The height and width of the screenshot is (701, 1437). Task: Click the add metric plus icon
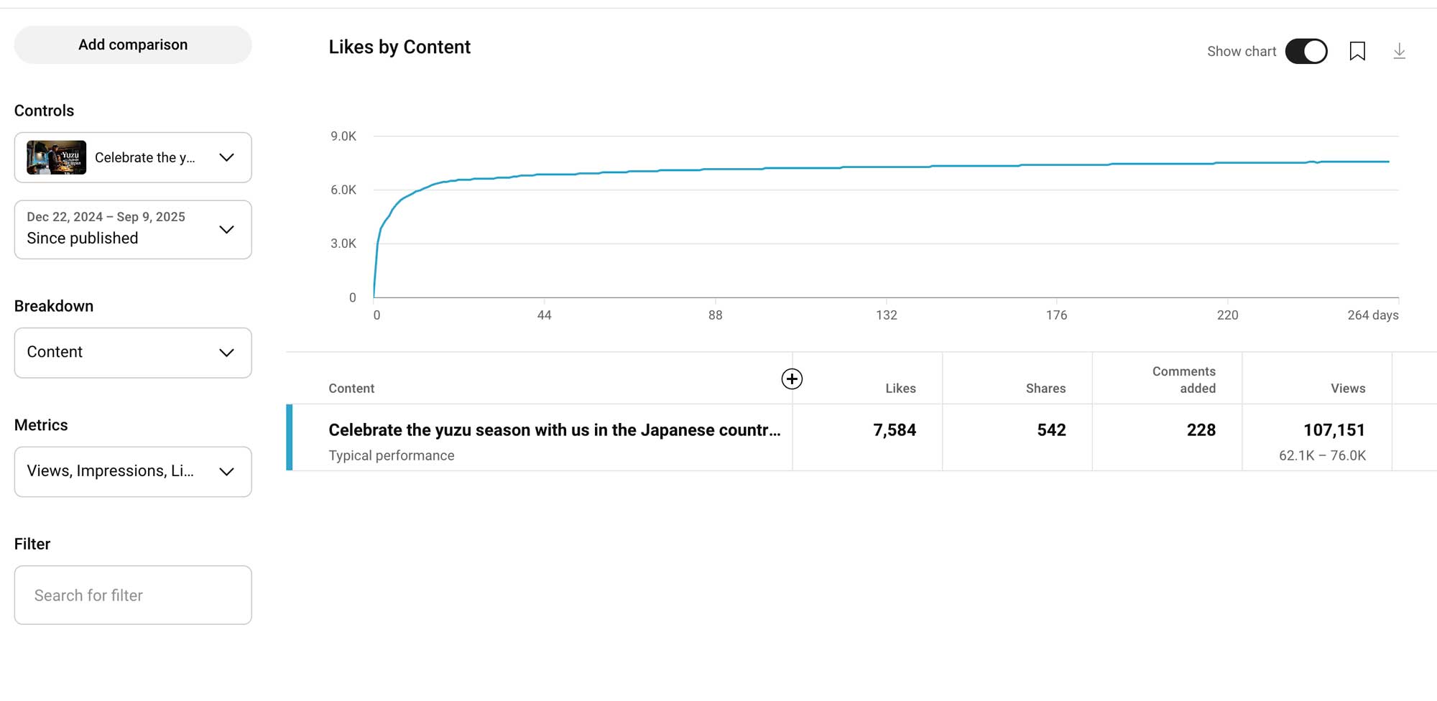coord(792,379)
